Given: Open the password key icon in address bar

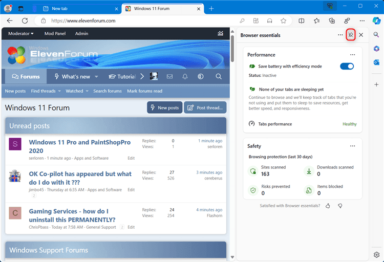Looking at the screenshot, I should tap(242, 21).
